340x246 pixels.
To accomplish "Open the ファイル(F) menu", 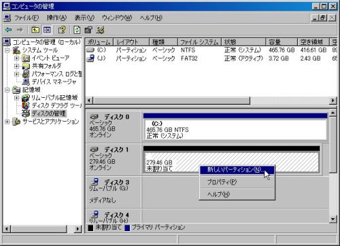I will (27, 18).
